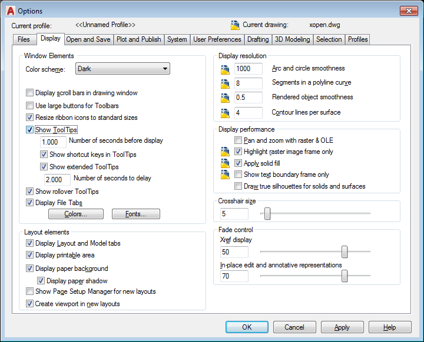Click drawing icon beside Arc and circle smoothness
424x342 pixels.
tap(224, 69)
